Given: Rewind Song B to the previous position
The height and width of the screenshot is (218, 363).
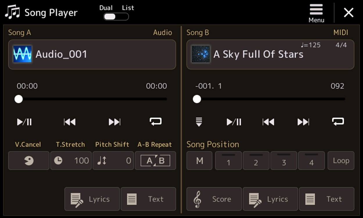Looking at the screenshot, I should click(x=268, y=122).
